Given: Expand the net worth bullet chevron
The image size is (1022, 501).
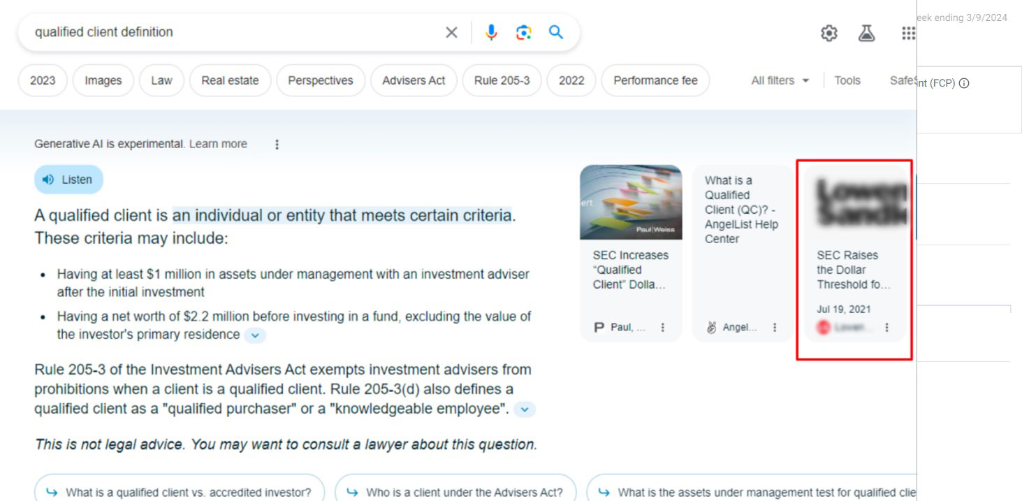Looking at the screenshot, I should coord(254,335).
